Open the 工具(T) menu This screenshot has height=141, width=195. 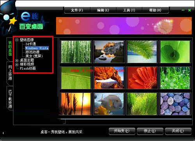click(x=129, y=10)
